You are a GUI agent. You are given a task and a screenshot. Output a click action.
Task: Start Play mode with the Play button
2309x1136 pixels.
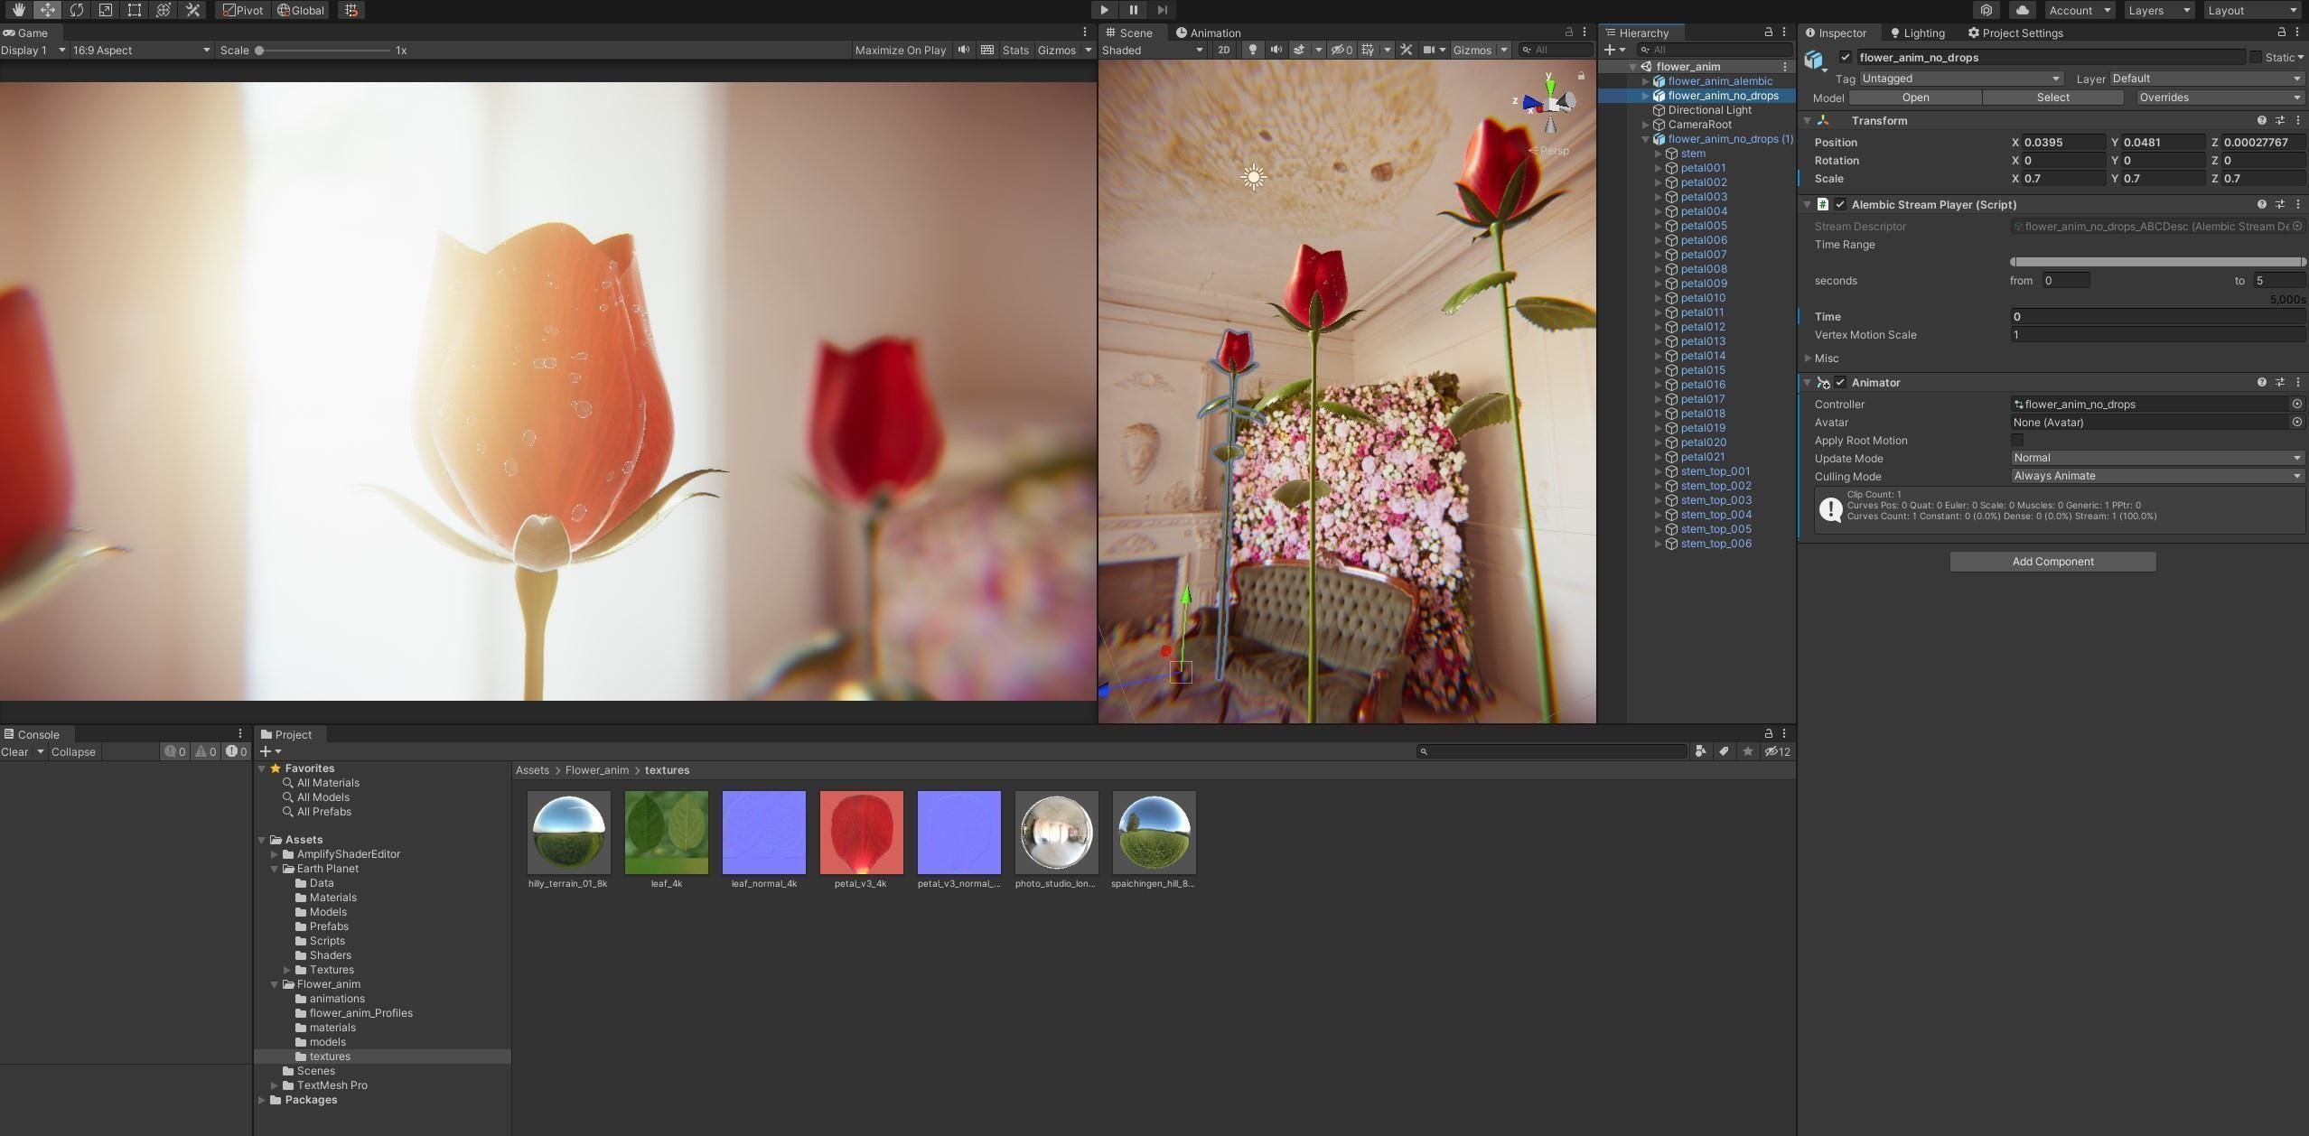pos(1104,10)
